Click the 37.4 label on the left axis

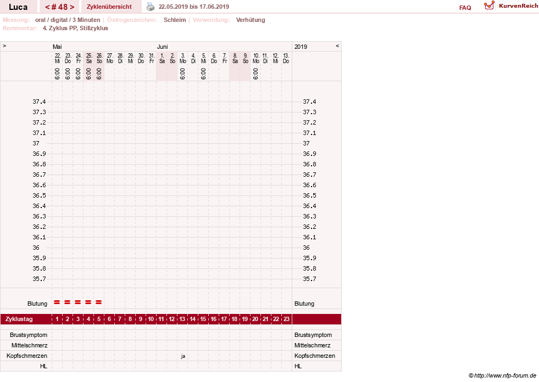[x=39, y=102]
